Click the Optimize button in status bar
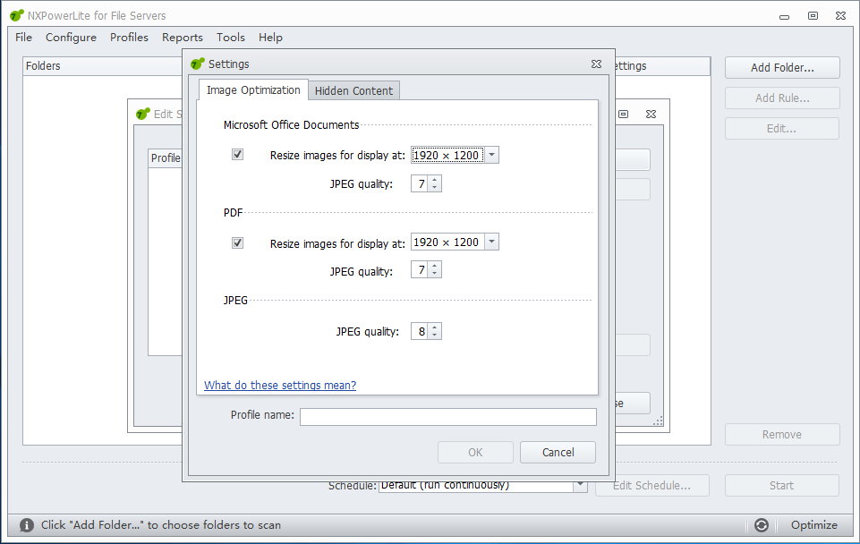Image resolution: width=860 pixels, height=544 pixels. 814,525
